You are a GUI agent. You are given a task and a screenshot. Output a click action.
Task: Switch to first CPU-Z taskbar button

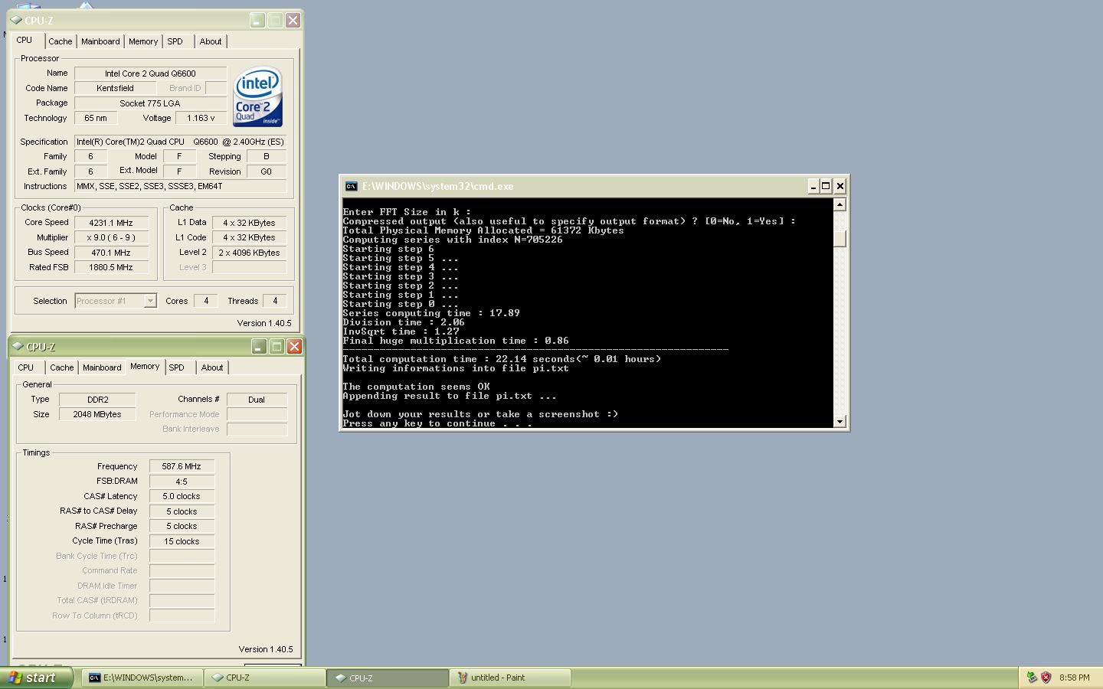click(265, 678)
